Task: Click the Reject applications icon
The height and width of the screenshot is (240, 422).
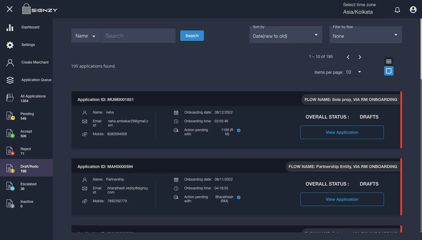Action: (x=11, y=151)
